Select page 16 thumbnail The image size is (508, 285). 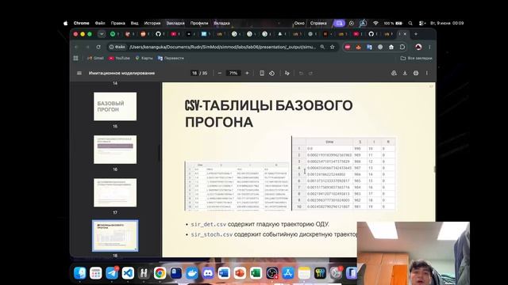pyautogui.click(x=115, y=150)
